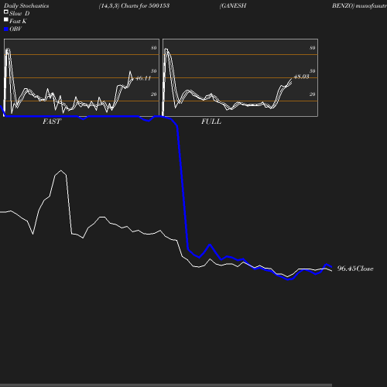
Task: Click the (14,3,3) Charts for 500153 heading
Action: coord(134,5)
